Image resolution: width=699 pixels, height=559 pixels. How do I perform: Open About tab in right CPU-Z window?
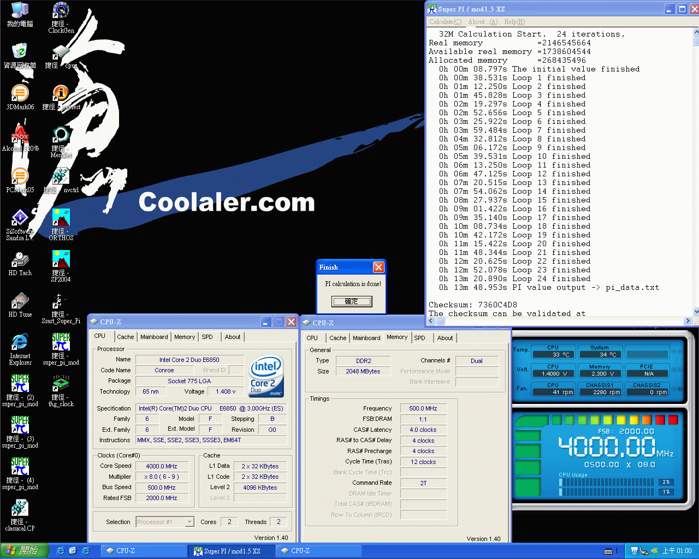pos(445,338)
